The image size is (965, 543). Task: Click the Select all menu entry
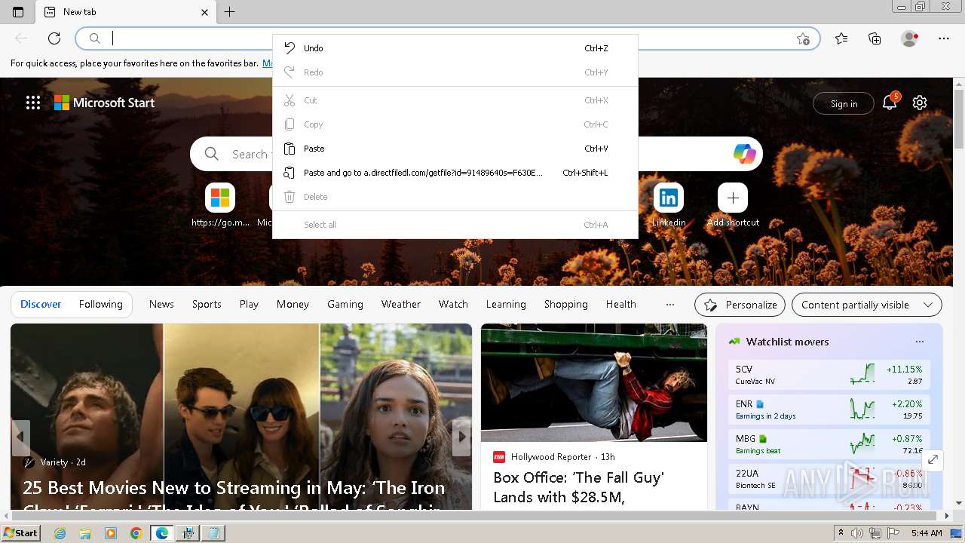(455, 225)
